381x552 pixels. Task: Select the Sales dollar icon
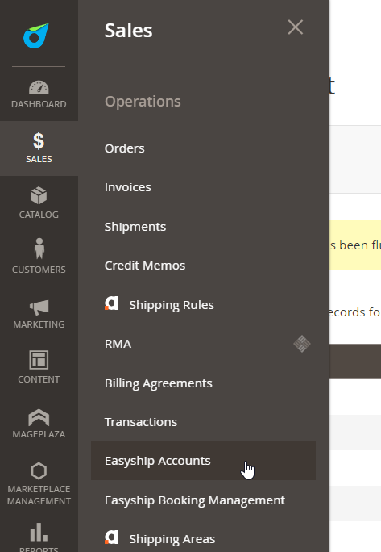39,140
